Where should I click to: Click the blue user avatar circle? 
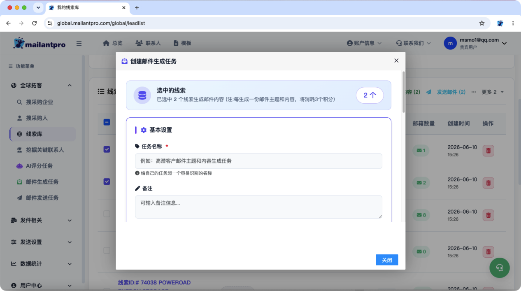click(x=450, y=43)
